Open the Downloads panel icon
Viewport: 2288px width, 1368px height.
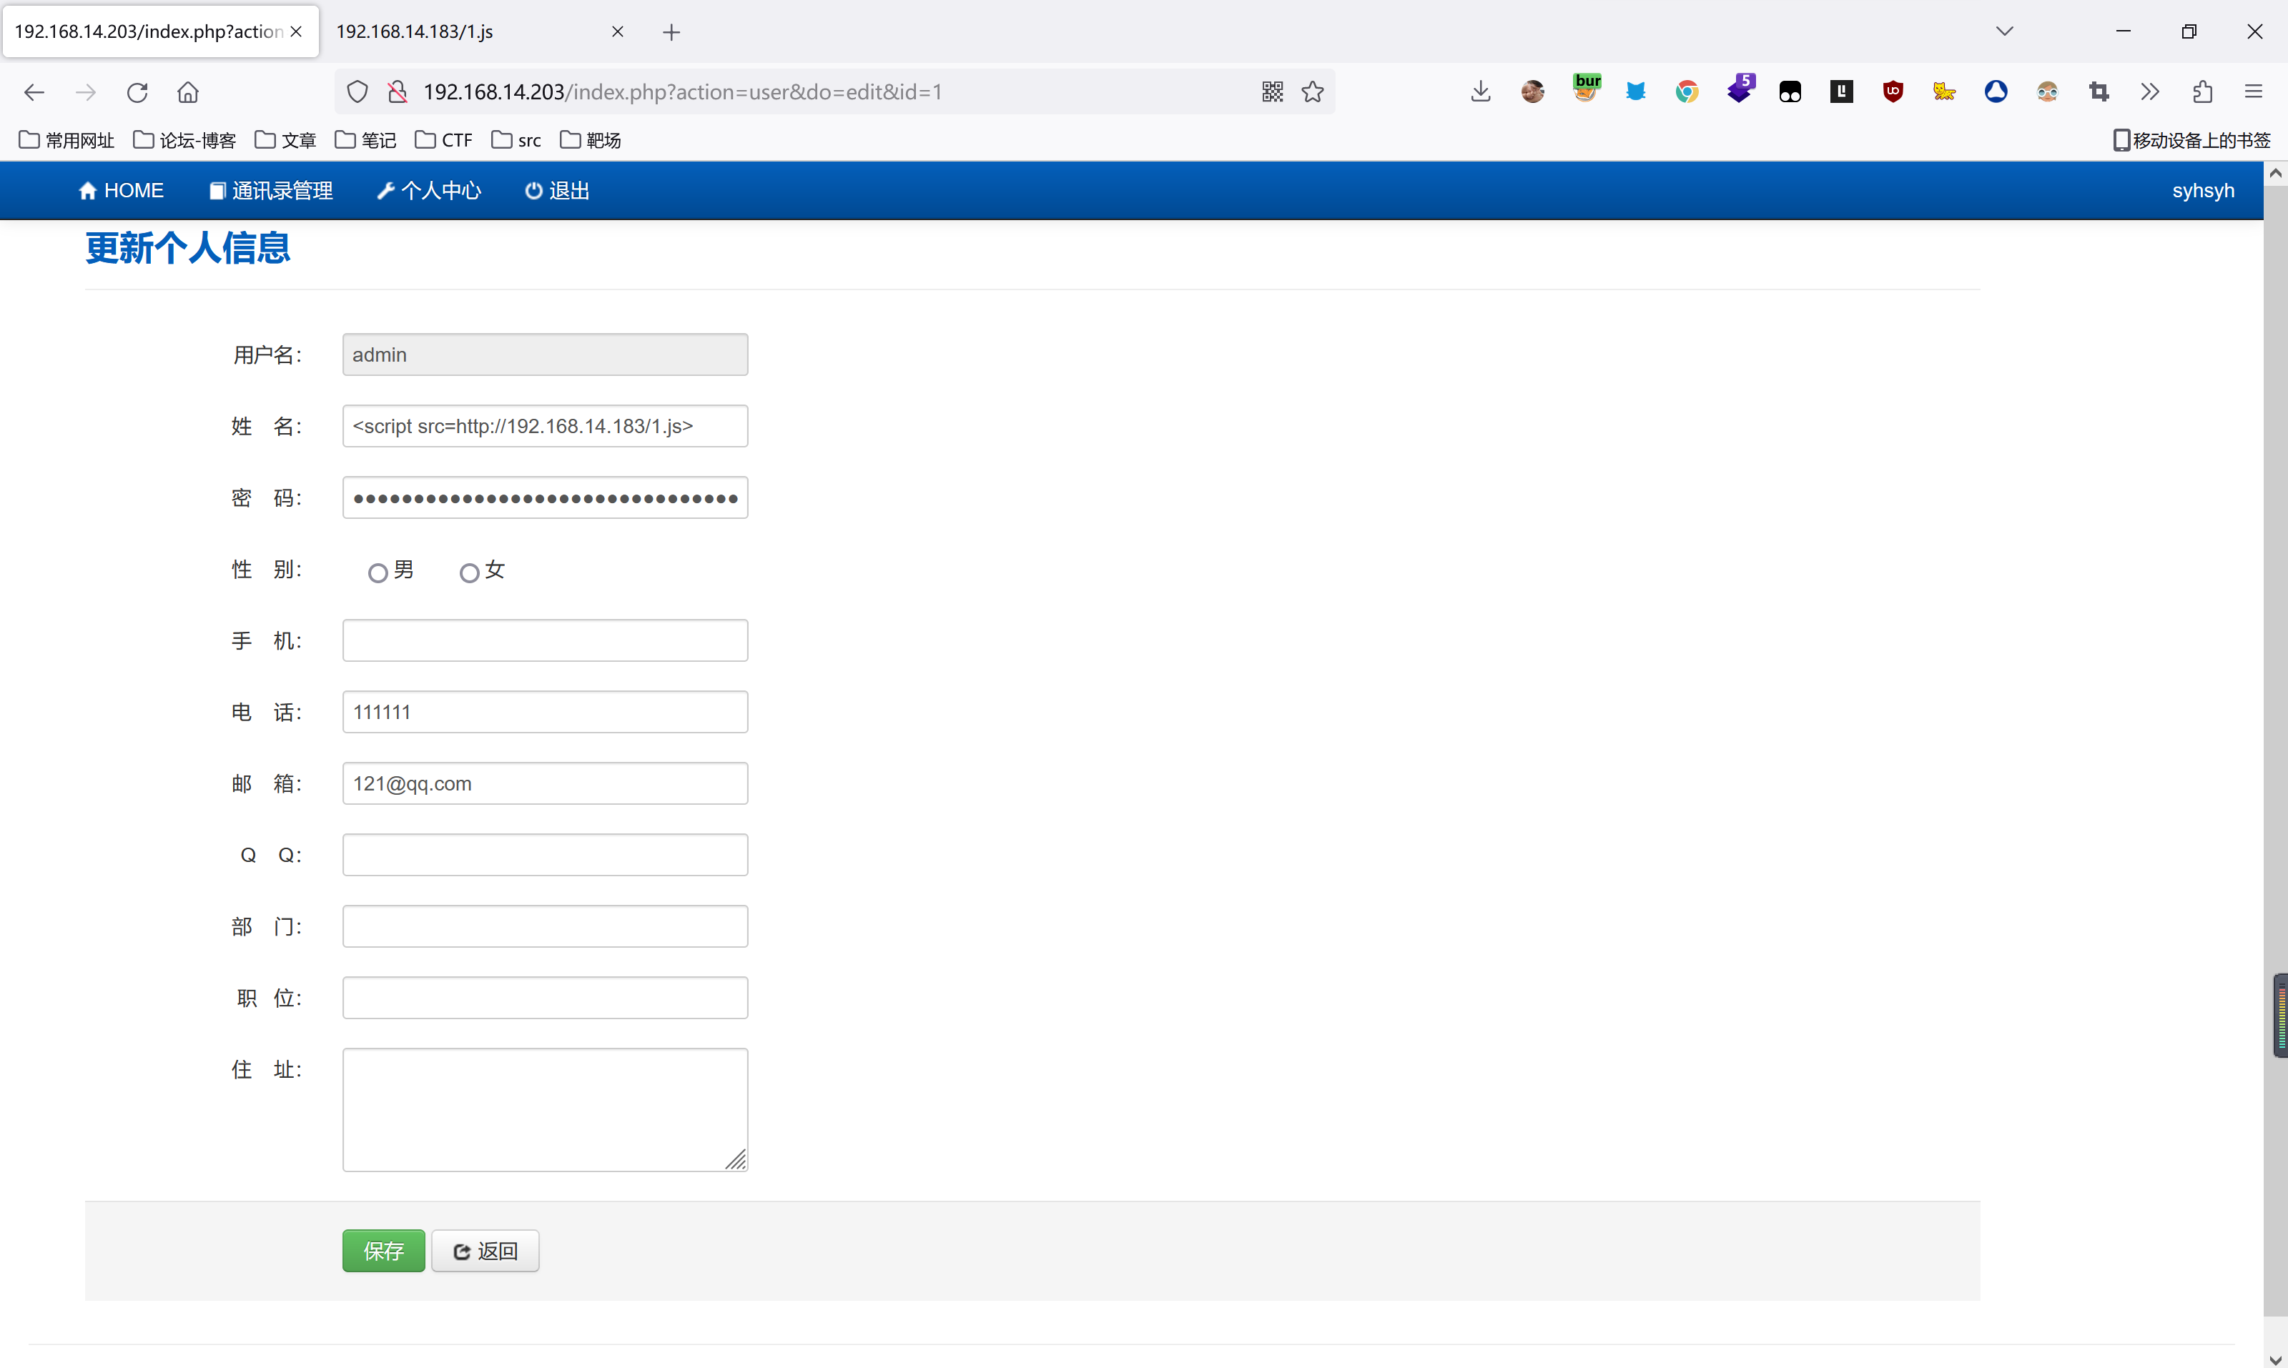[1480, 91]
